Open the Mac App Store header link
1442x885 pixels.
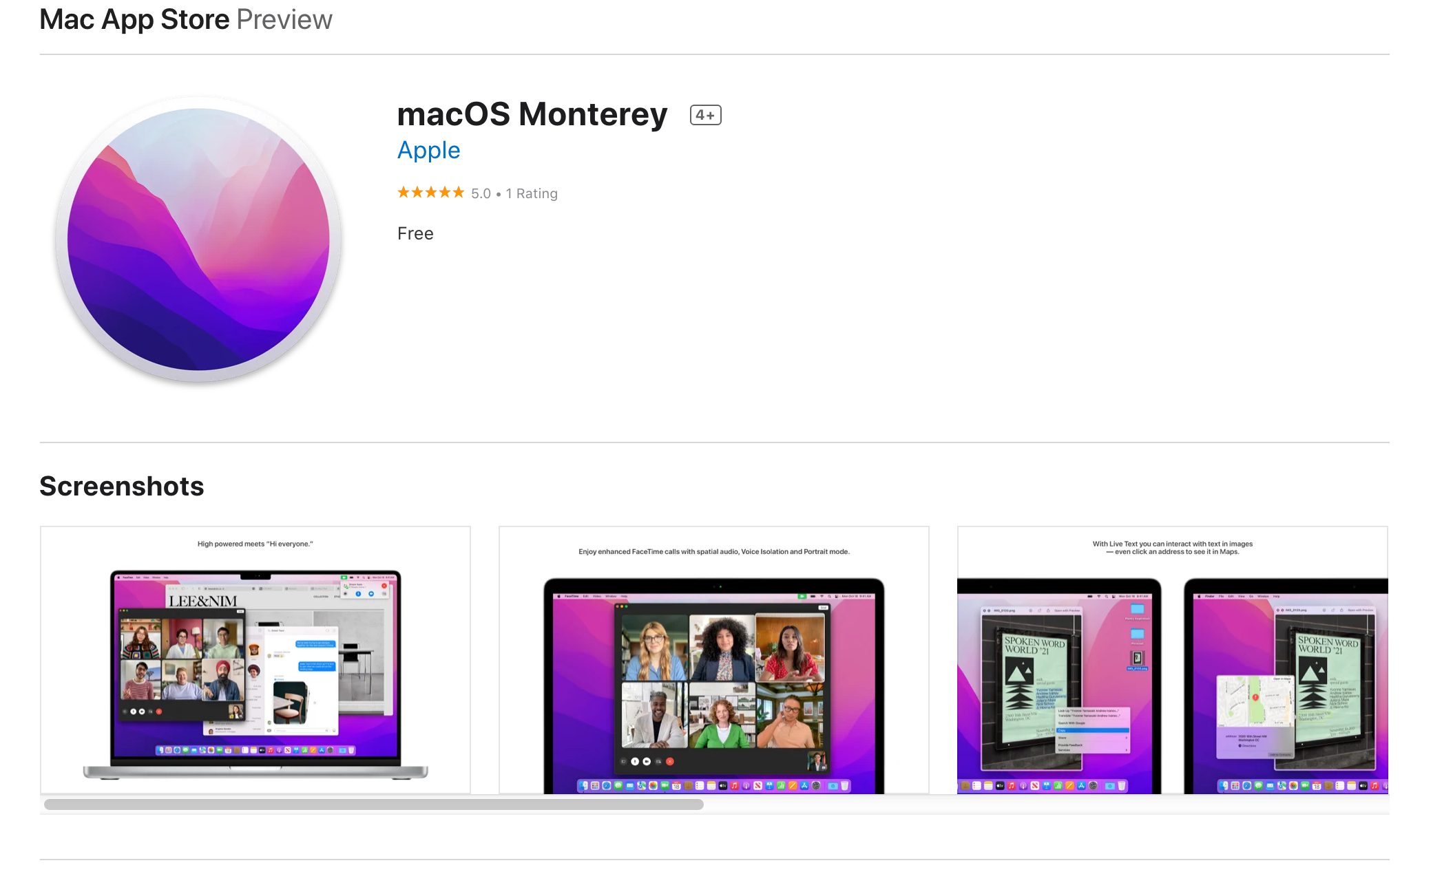pyautogui.click(x=134, y=19)
